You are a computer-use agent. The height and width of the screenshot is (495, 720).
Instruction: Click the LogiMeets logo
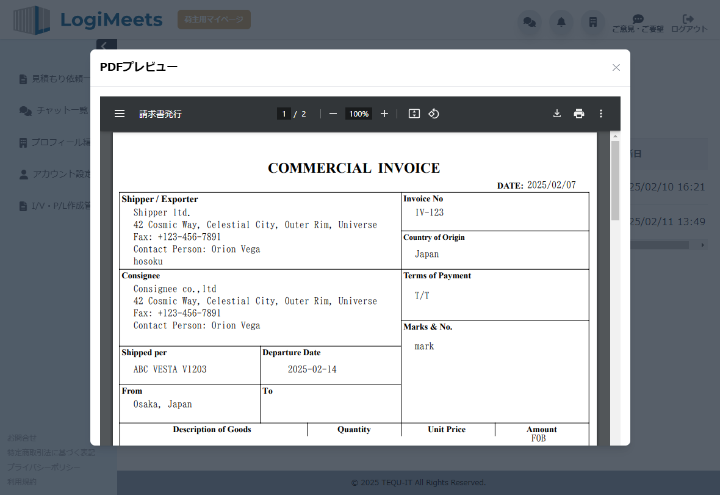[88, 20]
